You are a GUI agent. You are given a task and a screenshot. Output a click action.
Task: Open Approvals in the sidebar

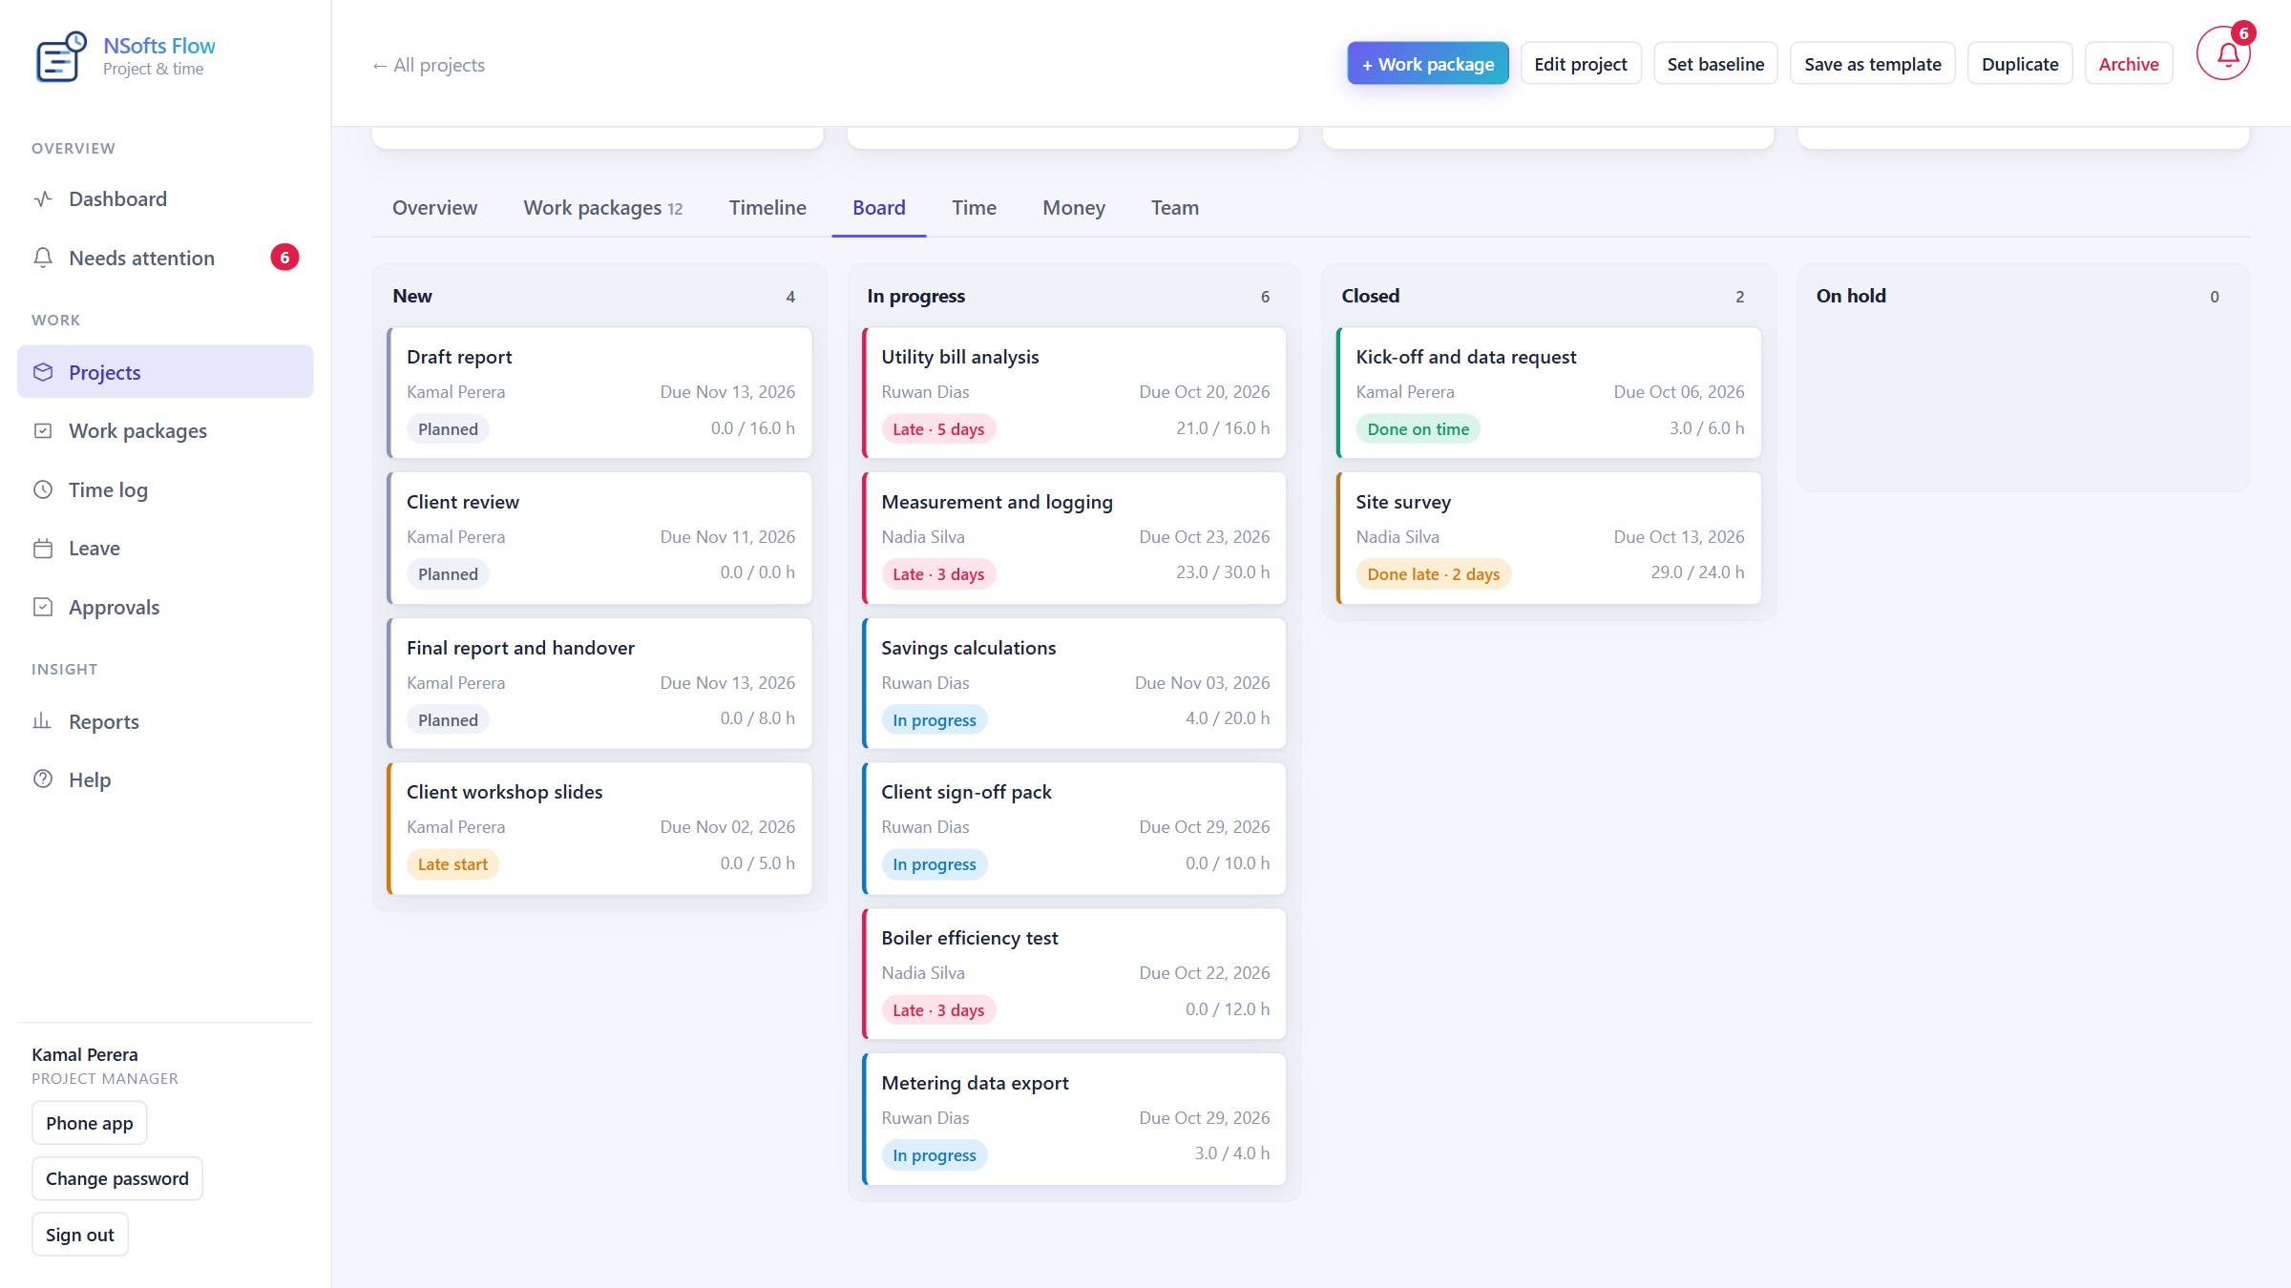(x=165, y=607)
